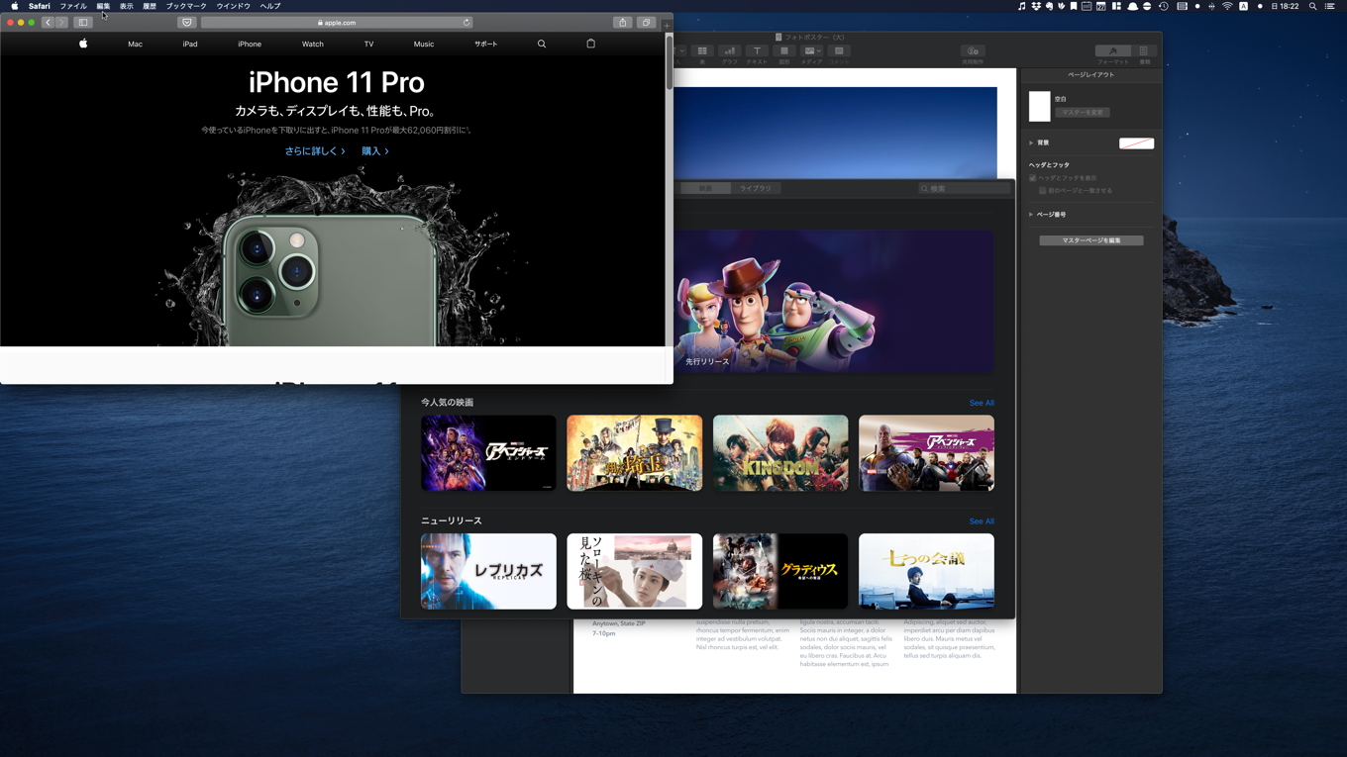This screenshot has width=1347, height=757.
Task: Click the Wi-Fi icon in the menu bar
Action: click(x=1227, y=6)
